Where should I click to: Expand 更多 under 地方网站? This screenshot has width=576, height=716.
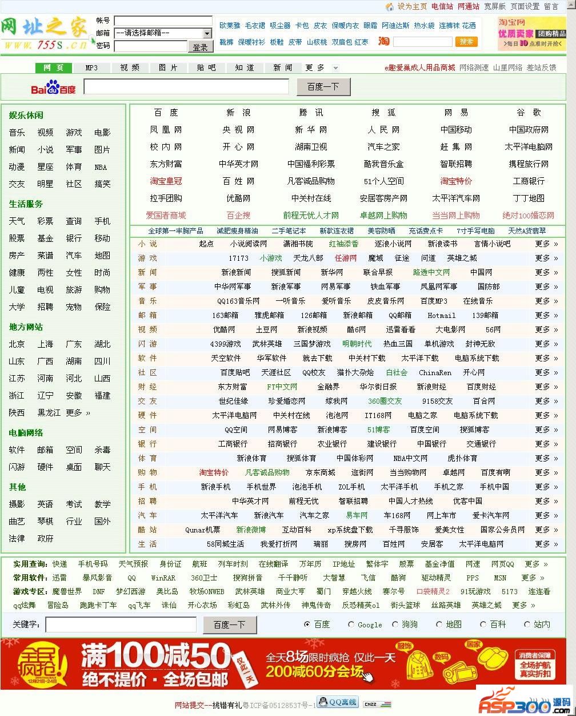78,412
